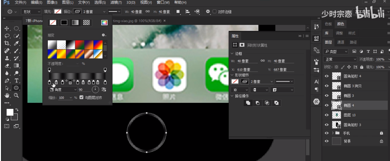Open stroke line type dropdown in options bar
This screenshot has width=390, height=161.
tap(114, 12)
